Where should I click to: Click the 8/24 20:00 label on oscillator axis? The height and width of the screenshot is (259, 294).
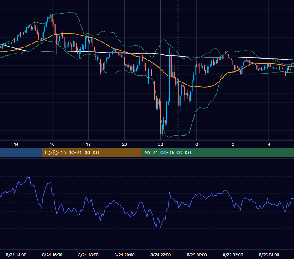(125, 255)
